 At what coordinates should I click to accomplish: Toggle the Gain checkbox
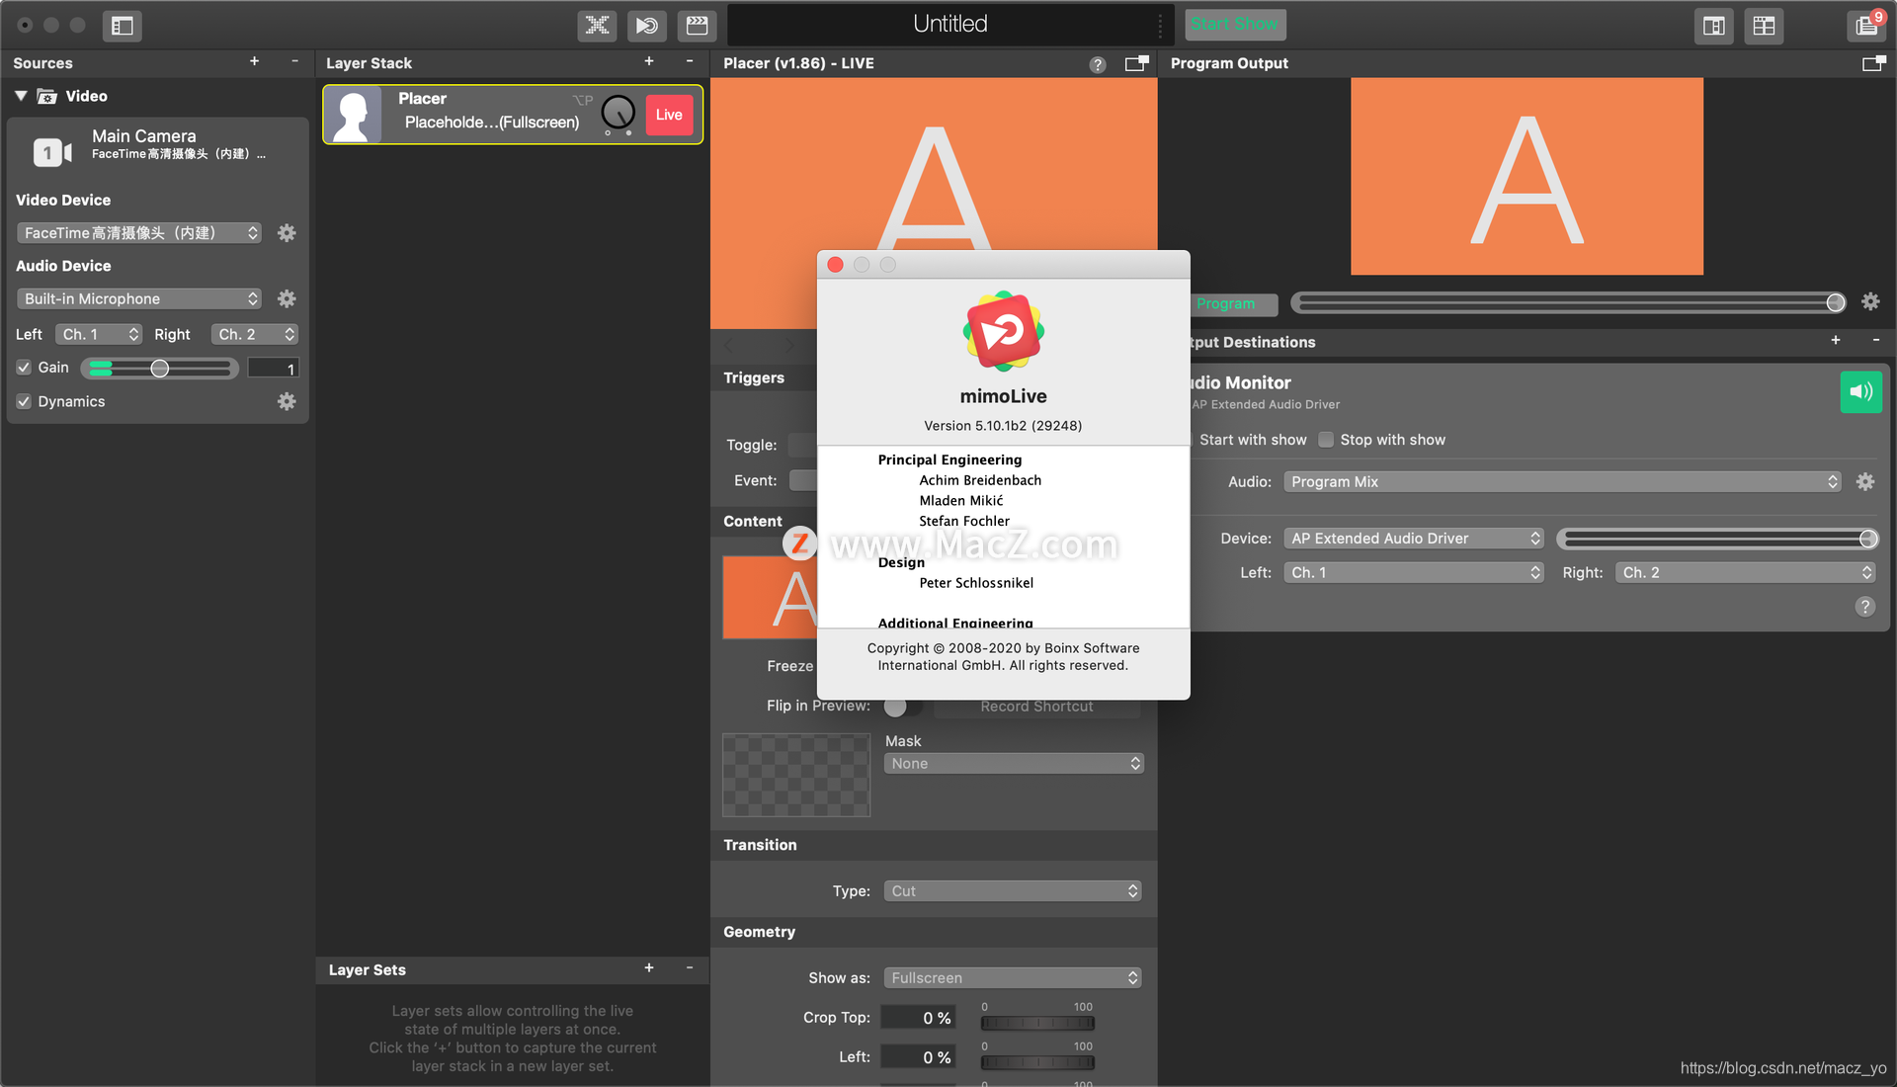click(x=24, y=368)
